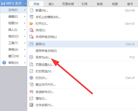Click the file encryption icon
The image size is (138, 111).
[31, 105]
